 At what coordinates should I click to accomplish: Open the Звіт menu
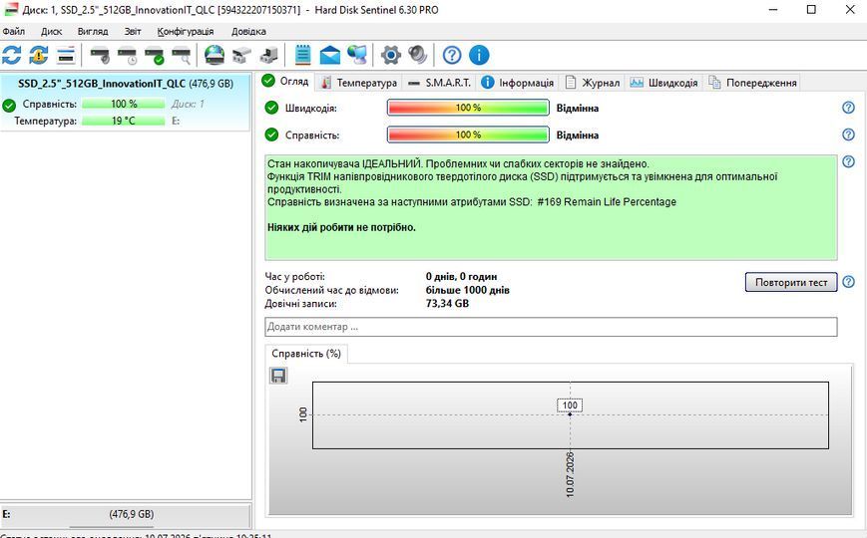(133, 31)
